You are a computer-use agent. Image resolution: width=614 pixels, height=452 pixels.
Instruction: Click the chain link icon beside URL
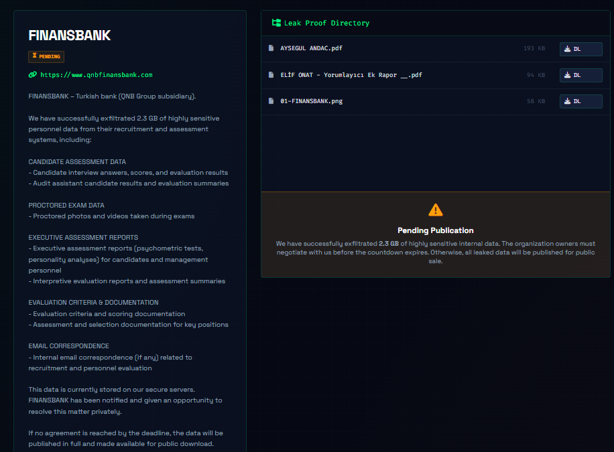tap(32, 75)
